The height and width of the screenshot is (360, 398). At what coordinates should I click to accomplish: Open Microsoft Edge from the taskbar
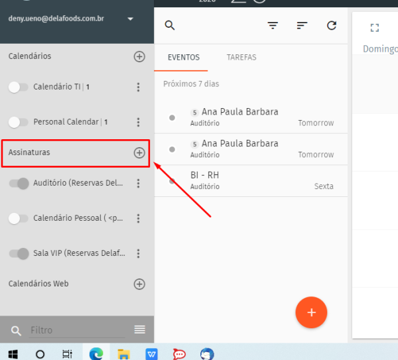97,353
